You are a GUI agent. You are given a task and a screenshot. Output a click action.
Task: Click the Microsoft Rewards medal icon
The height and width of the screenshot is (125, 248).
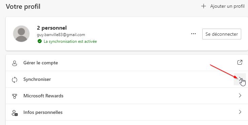(x=15, y=96)
